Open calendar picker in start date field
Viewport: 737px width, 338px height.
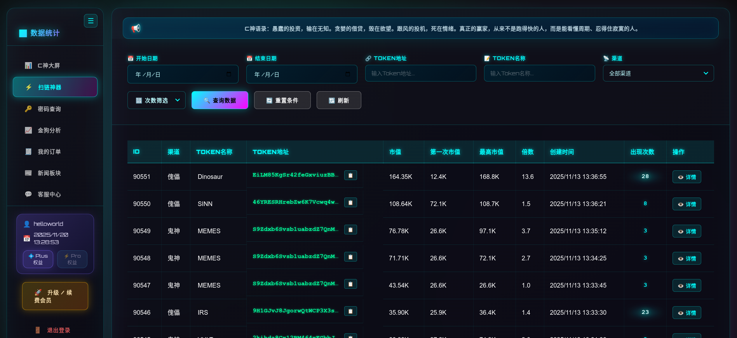229,74
